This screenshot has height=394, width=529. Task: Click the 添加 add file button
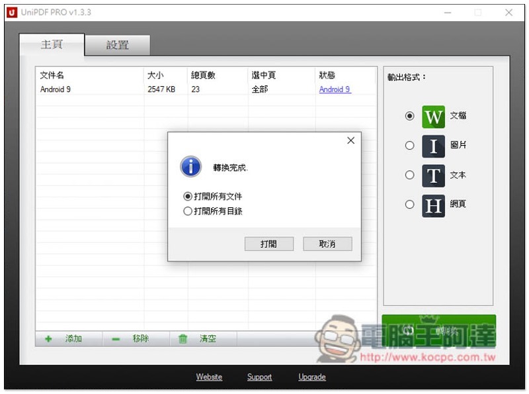(69, 338)
